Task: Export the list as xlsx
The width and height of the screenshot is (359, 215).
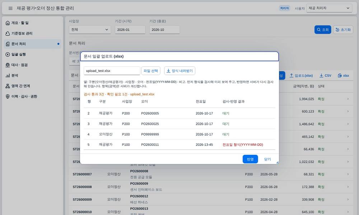Action: (344, 75)
